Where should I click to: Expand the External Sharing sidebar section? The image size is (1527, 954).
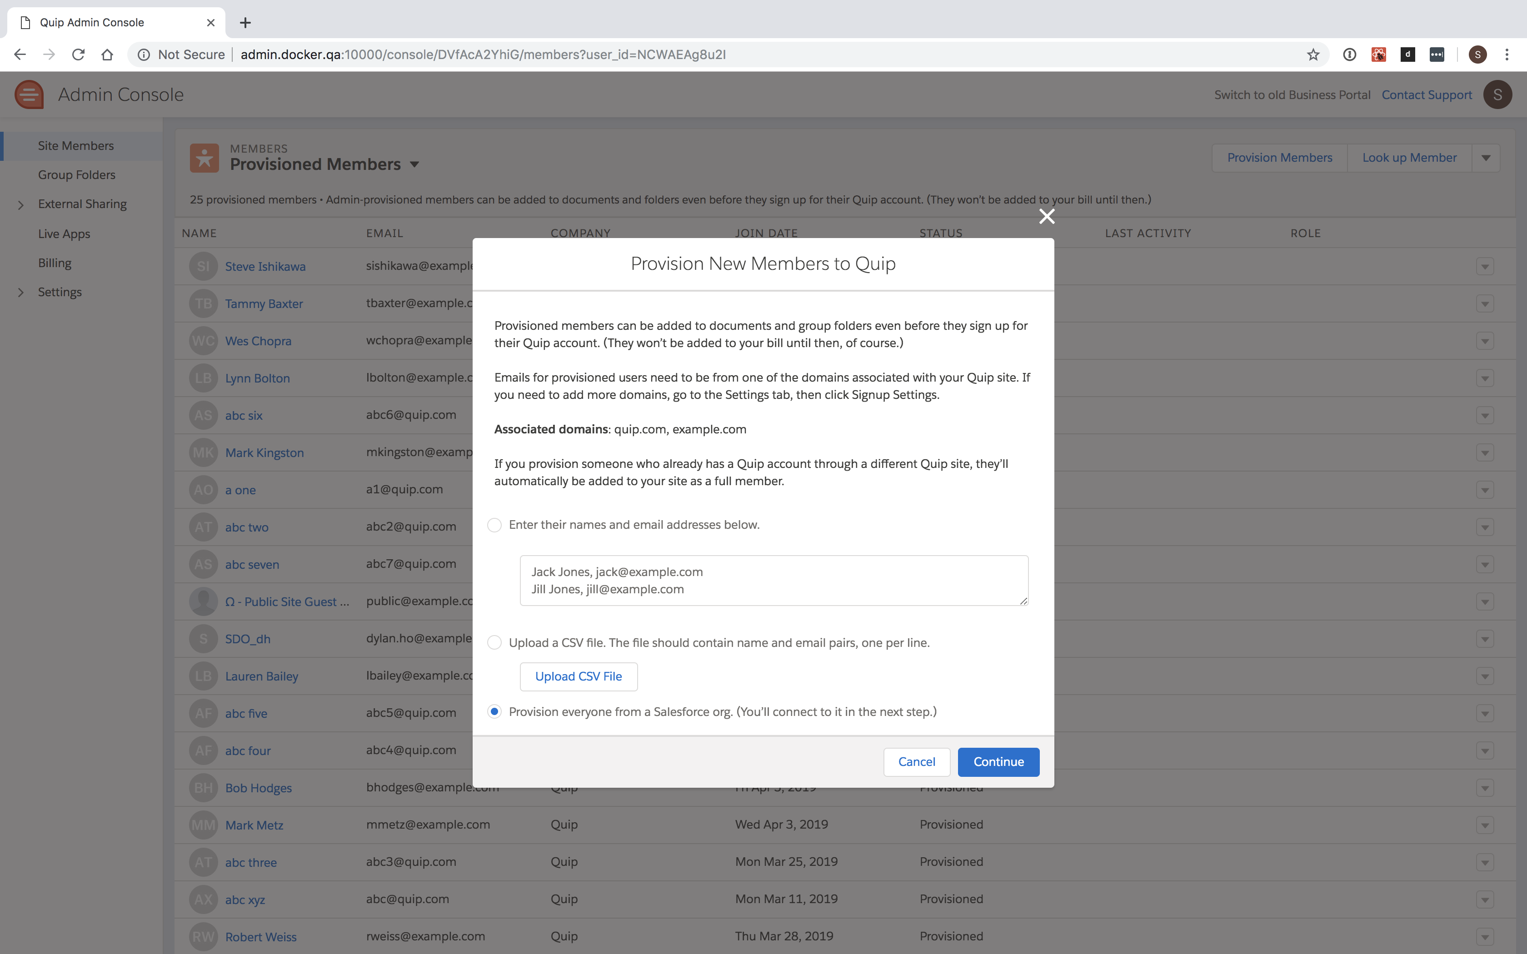[21, 204]
